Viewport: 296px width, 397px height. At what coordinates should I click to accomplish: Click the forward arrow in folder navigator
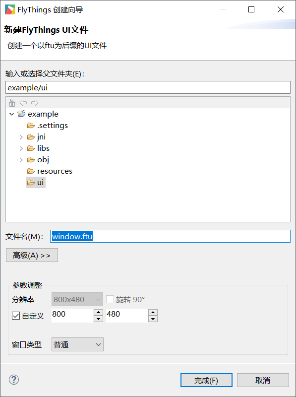point(35,103)
